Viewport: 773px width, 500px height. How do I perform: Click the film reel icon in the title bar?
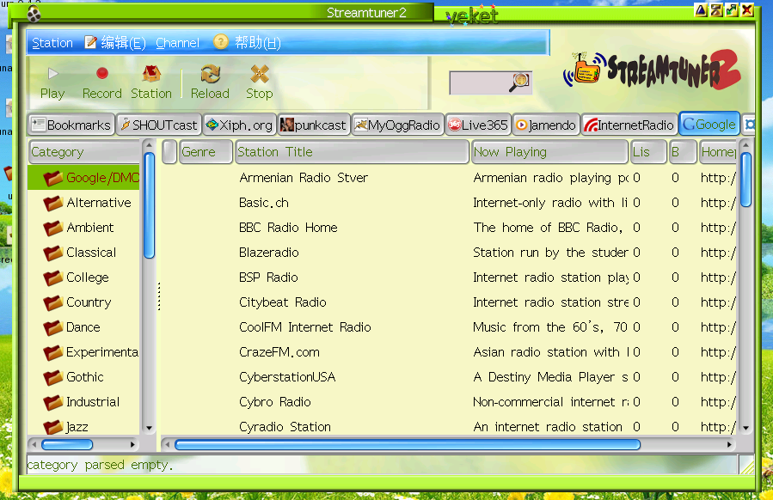coord(34,14)
